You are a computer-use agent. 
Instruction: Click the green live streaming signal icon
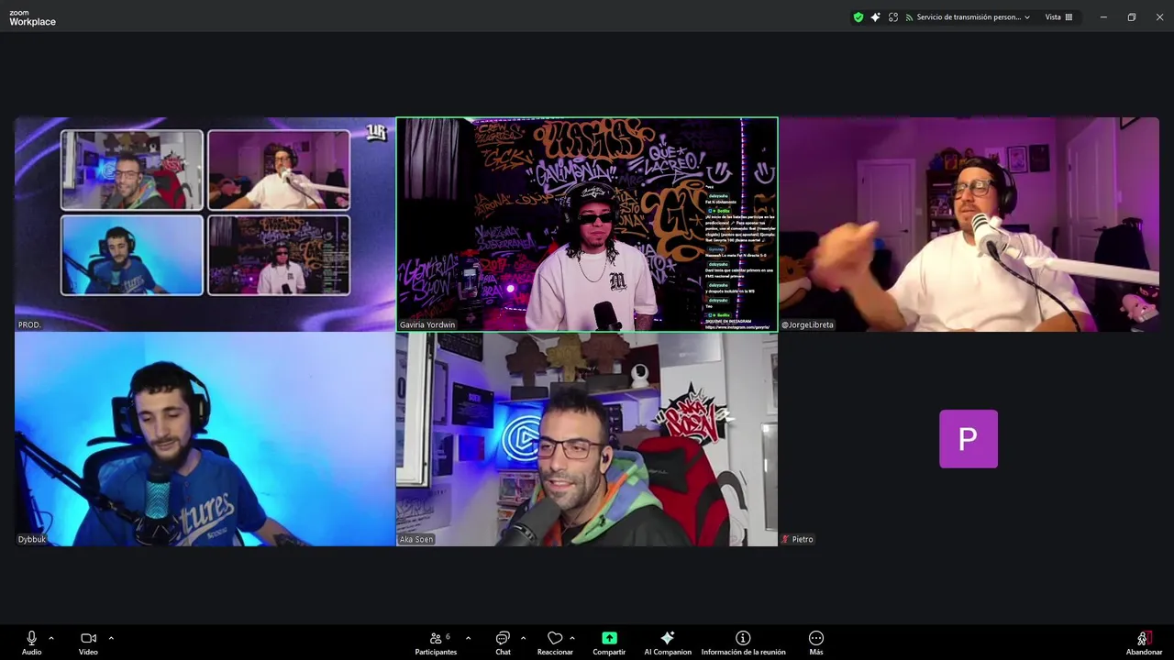click(x=909, y=17)
